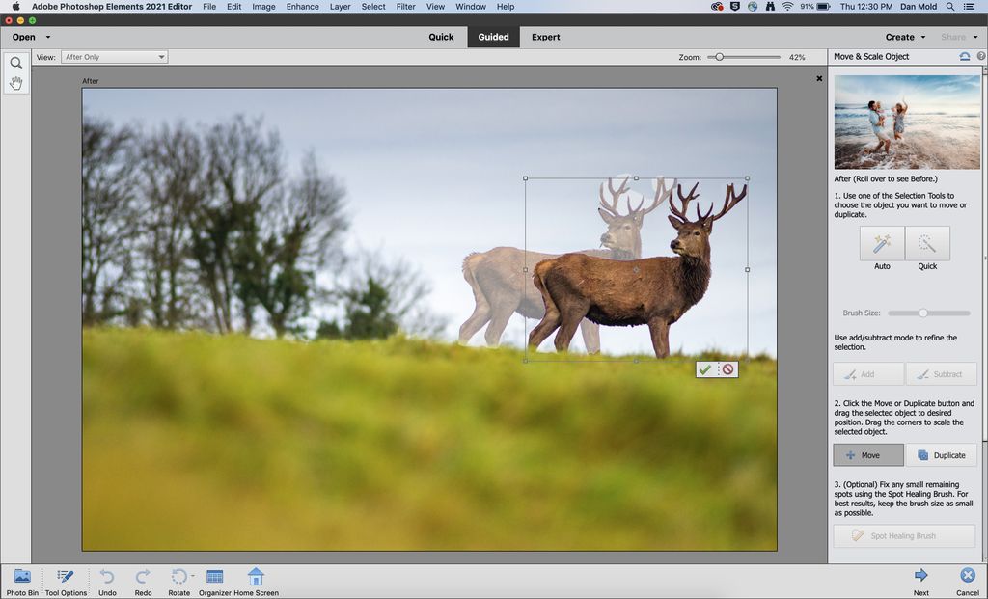Image resolution: width=988 pixels, height=599 pixels.
Task: Commit the move with the green checkmark
Action: tap(705, 368)
